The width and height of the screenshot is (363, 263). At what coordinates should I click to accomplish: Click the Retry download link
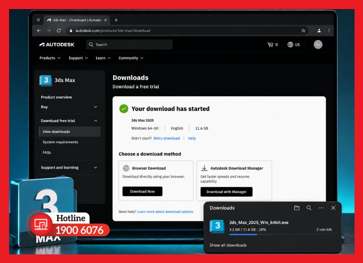(x=167, y=138)
